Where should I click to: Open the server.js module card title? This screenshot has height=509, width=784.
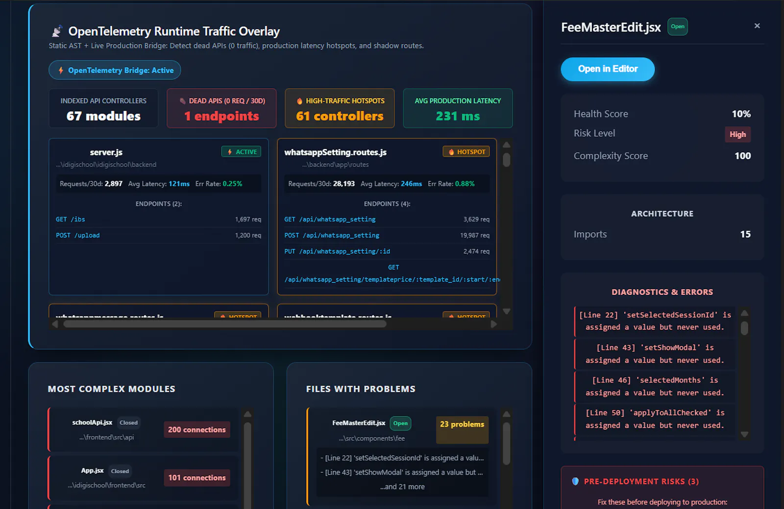106,152
